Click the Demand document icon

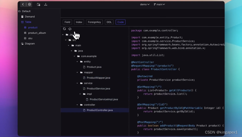22,17
